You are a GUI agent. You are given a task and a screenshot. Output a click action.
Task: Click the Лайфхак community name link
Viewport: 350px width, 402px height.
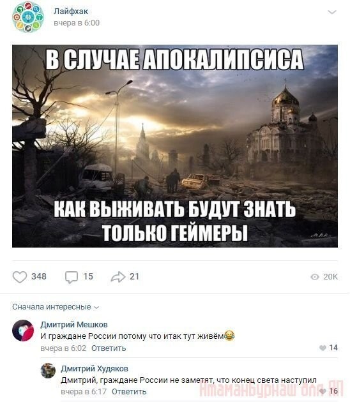(x=71, y=11)
